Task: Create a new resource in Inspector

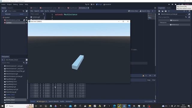Action: click(x=159, y=11)
